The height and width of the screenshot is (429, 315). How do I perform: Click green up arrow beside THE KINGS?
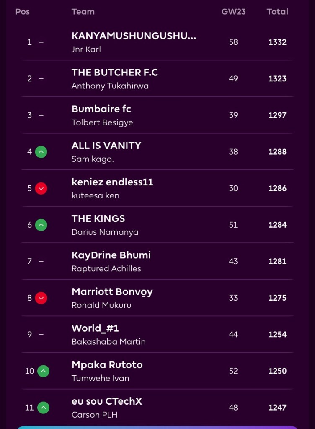[41, 225]
